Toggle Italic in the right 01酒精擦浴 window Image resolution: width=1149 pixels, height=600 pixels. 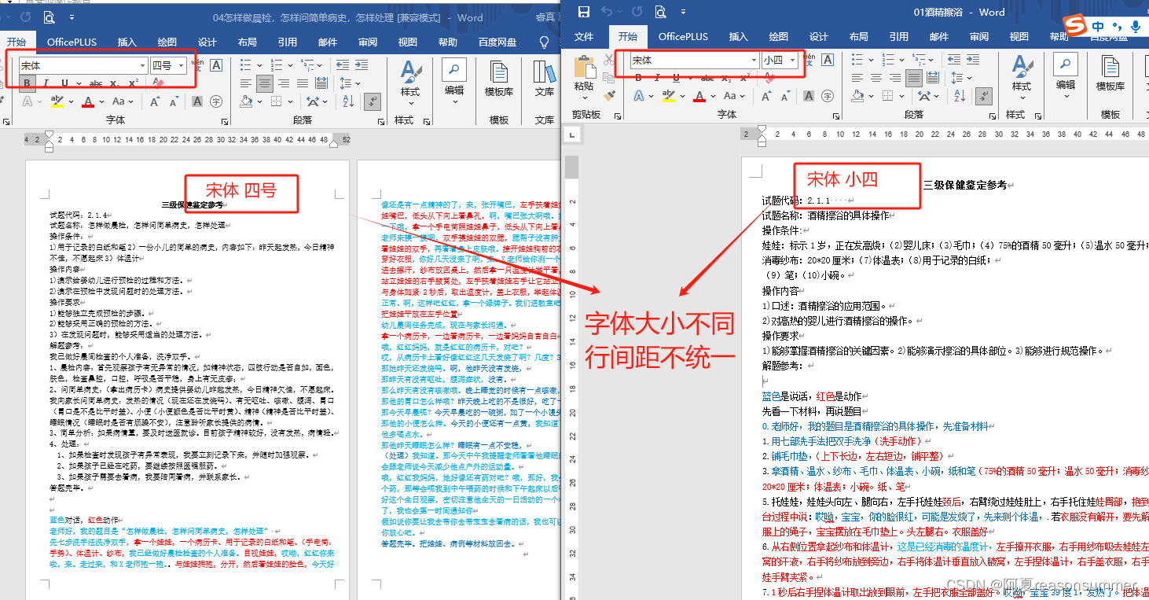pyautogui.click(x=657, y=78)
